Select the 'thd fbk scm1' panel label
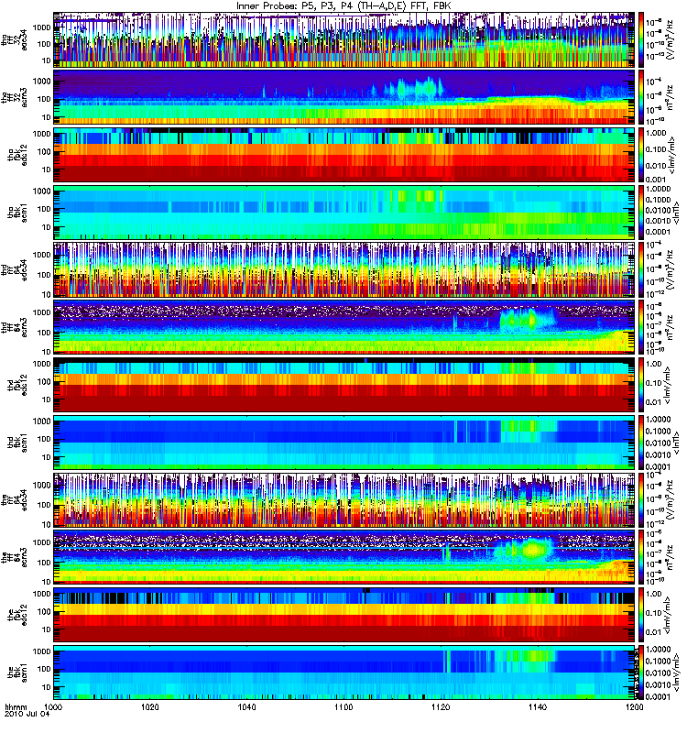The image size is (687, 733). tap(17, 443)
